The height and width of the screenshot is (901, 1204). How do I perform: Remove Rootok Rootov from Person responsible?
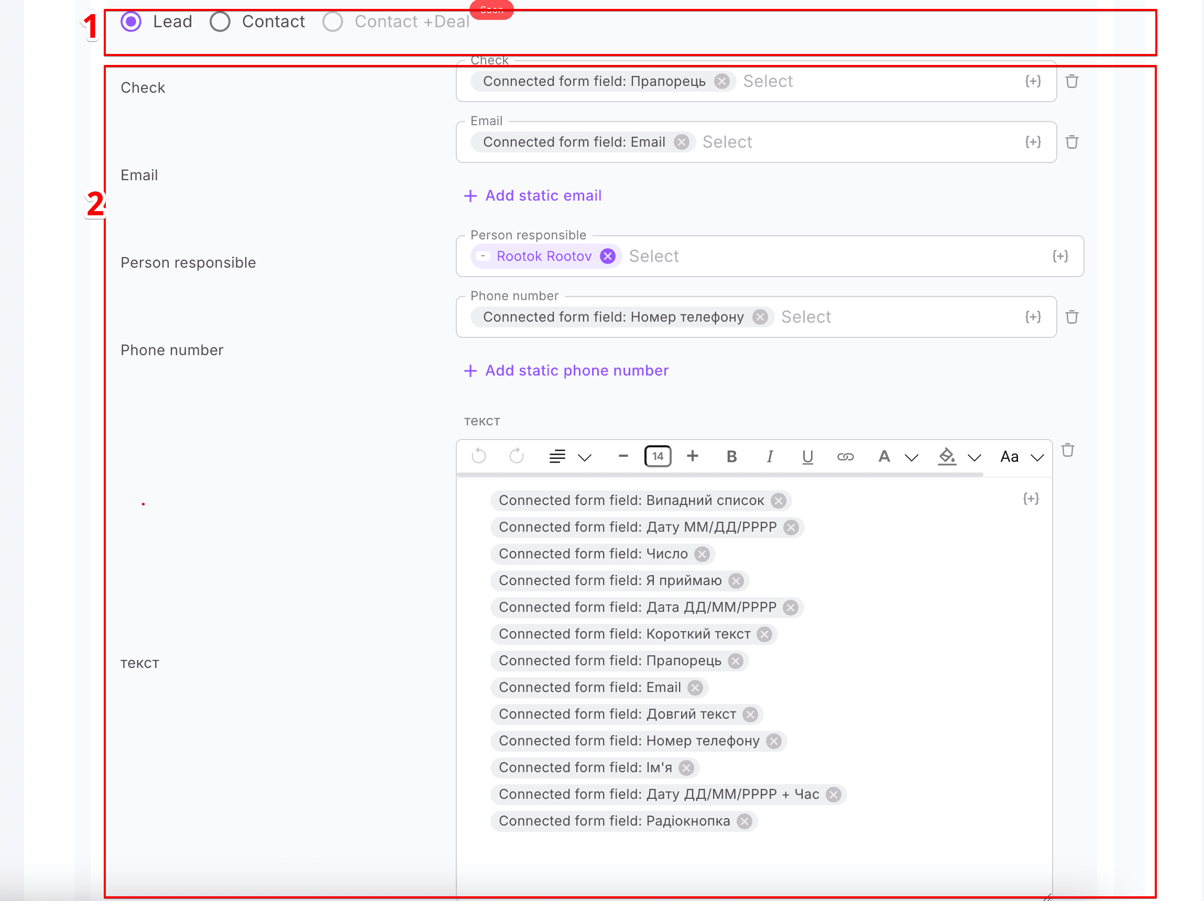(x=608, y=256)
